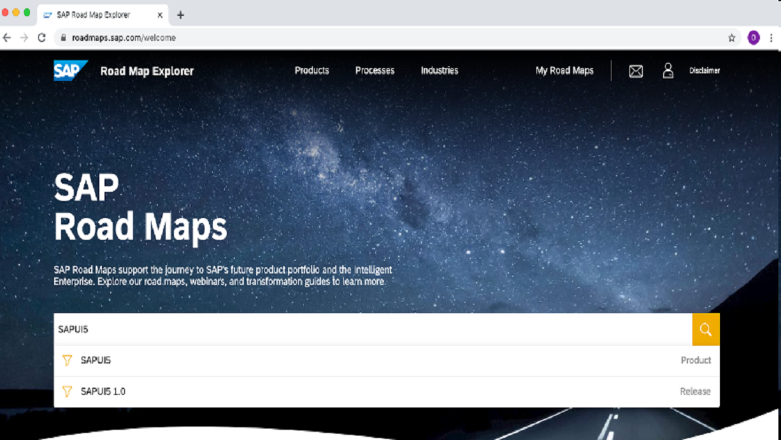Click the 'Product' label in suggestions
The width and height of the screenshot is (781, 440).
(x=696, y=360)
